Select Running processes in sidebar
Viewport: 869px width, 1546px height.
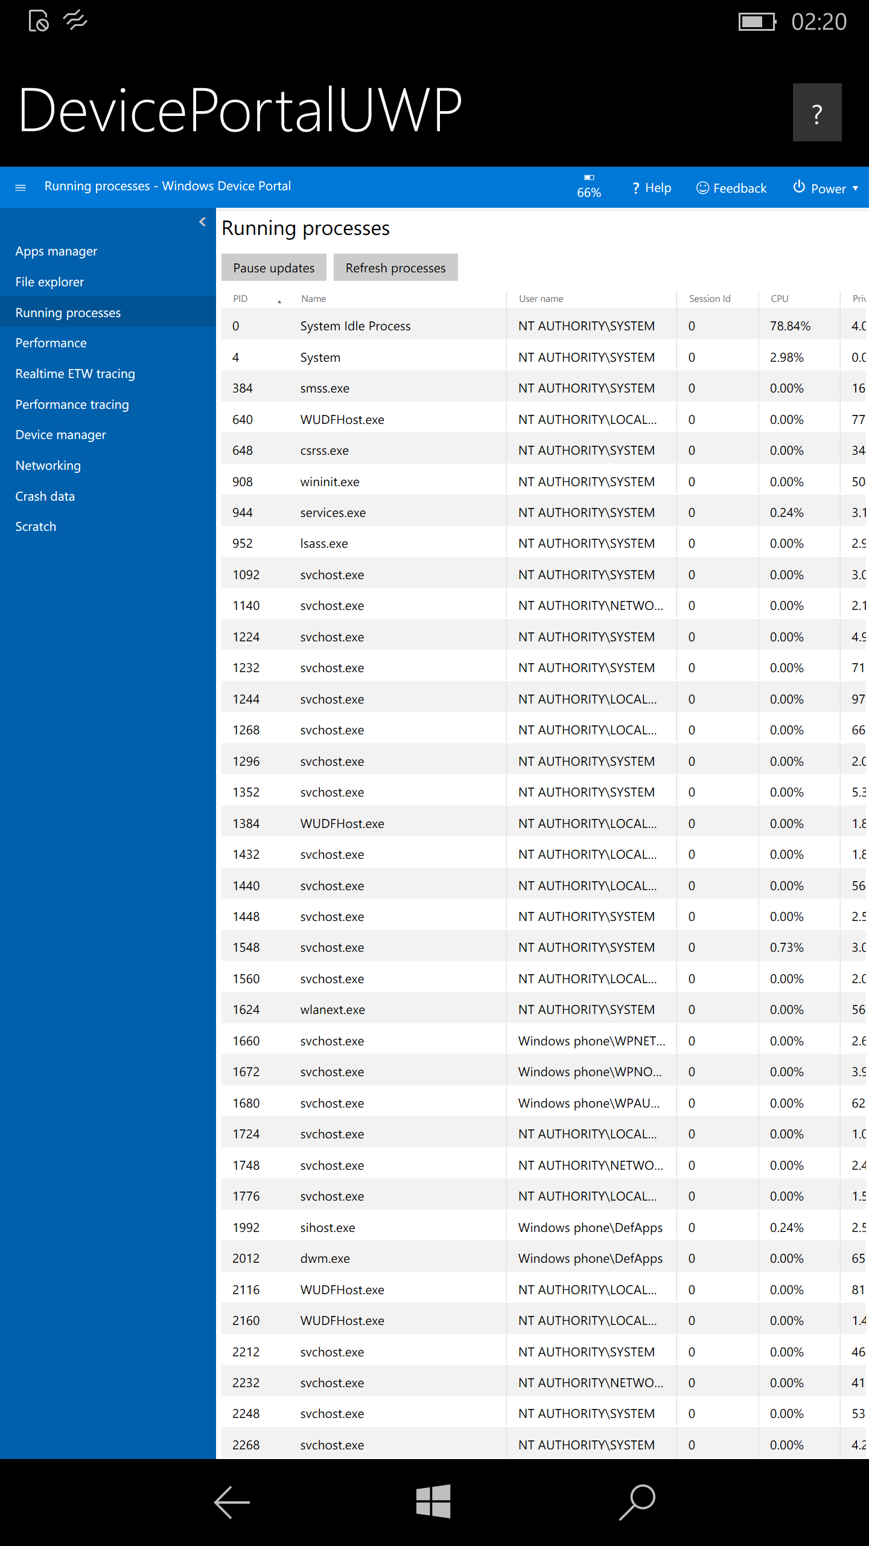pos(108,313)
